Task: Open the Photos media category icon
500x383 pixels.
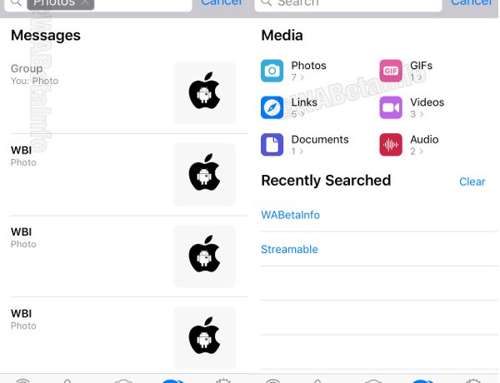Action: pyautogui.click(x=272, y=71)
